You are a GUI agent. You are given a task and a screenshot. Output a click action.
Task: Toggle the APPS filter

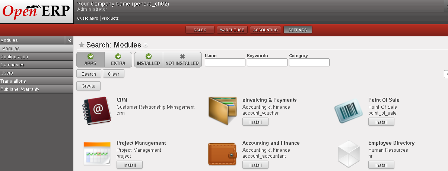[90, 59]
